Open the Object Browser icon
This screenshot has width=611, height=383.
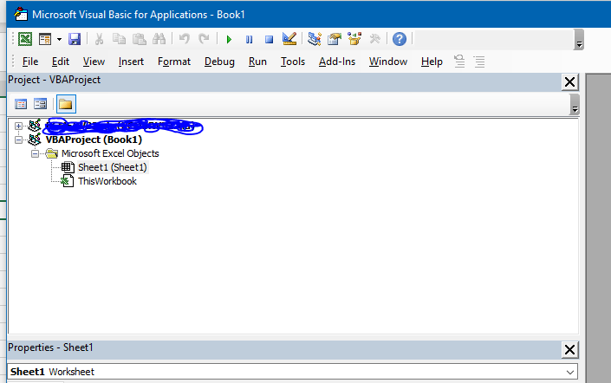pos(354,39)
